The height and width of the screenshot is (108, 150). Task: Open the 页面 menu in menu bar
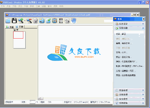pyautogui.click(x=9, y=6)
